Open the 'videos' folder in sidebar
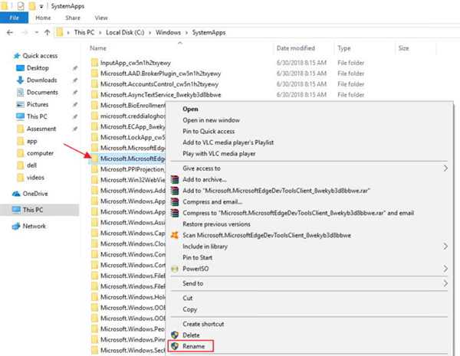460x356 pixels. (35, 178)
